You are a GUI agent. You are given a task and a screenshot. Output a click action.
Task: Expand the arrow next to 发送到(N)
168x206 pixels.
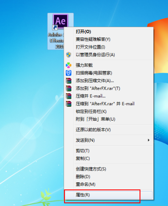click(148, 140)
